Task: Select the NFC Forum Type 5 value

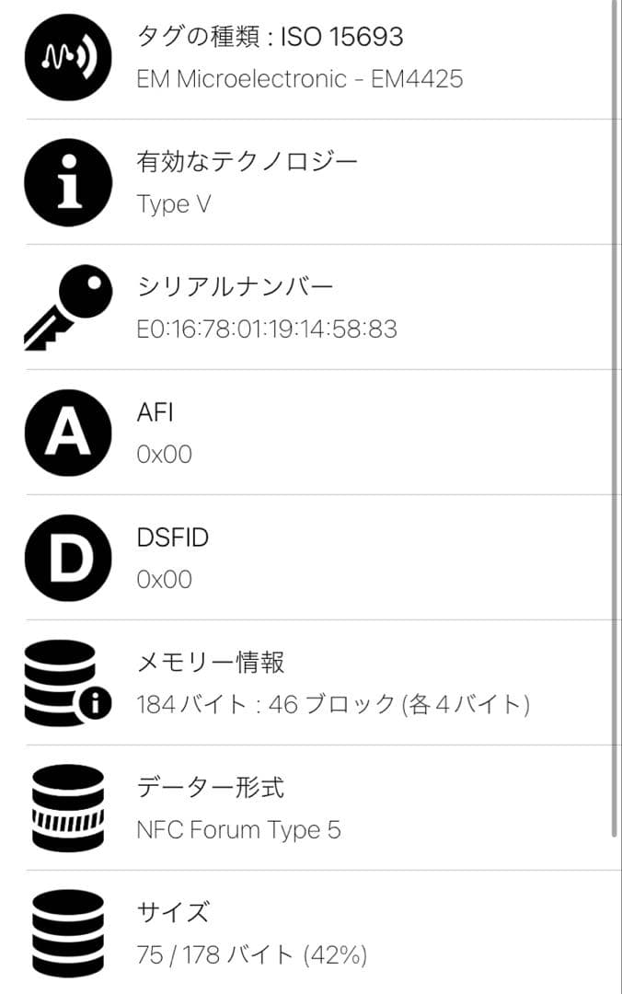Action: point(238,830)
